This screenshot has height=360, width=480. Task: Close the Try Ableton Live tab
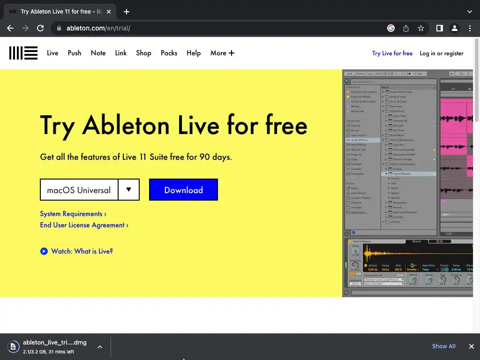[109, 12]
